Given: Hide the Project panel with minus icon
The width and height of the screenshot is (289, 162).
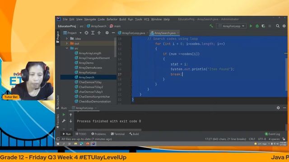Looking at the screenshot, I should pos(113,33).
